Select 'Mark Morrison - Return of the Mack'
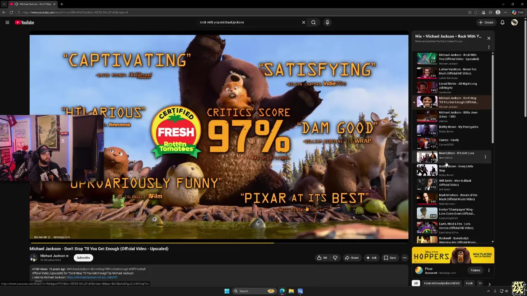527x296 pixels. [x=453, y=199]
